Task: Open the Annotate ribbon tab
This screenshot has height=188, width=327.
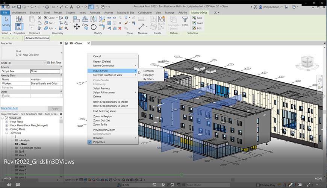Action: click(95, 12)
